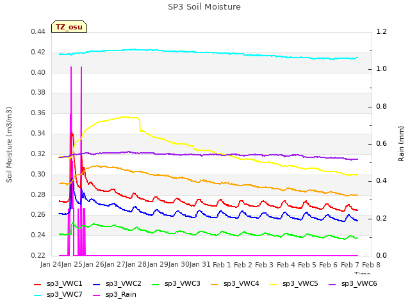
Task: Click the sp3_VWC5 legend entry
Action: [293, 284]
